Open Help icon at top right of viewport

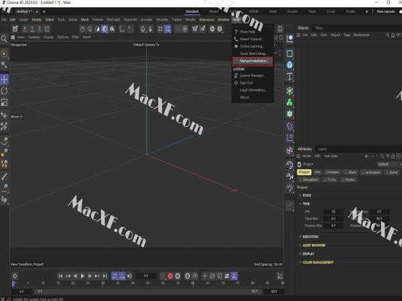280,28
